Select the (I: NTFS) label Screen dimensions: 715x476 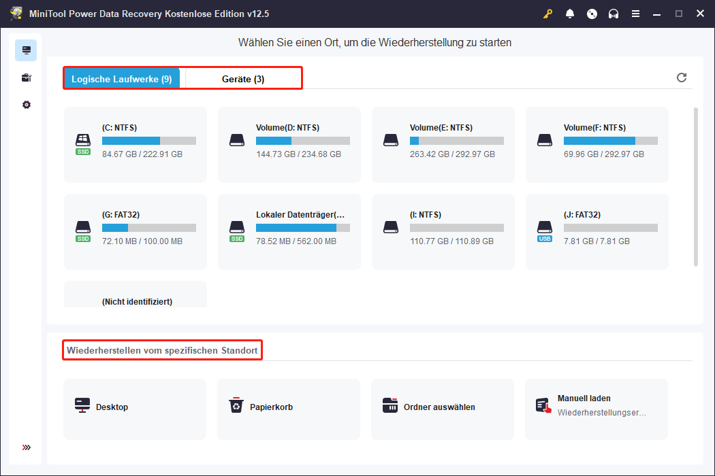point(426,215)
